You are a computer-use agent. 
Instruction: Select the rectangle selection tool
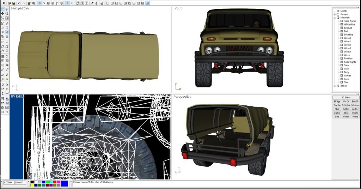point(3,9)
